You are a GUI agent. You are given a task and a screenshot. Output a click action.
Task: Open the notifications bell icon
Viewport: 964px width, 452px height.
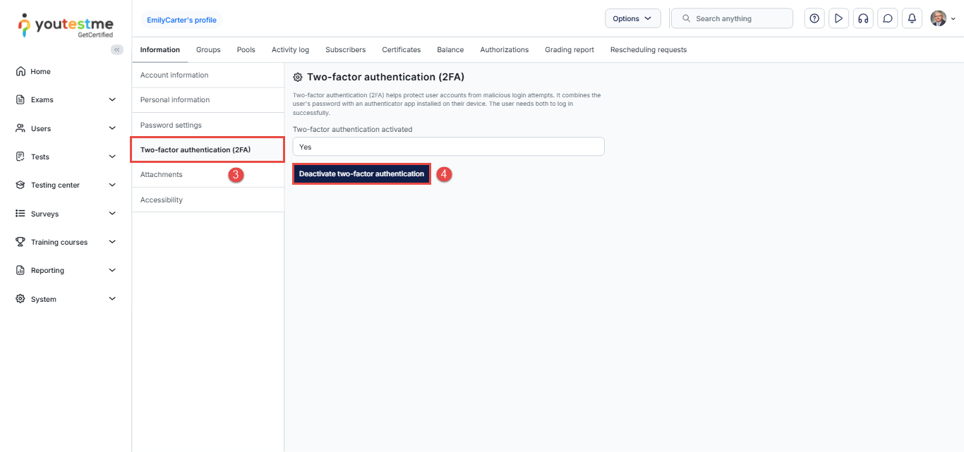pos(912,19)
